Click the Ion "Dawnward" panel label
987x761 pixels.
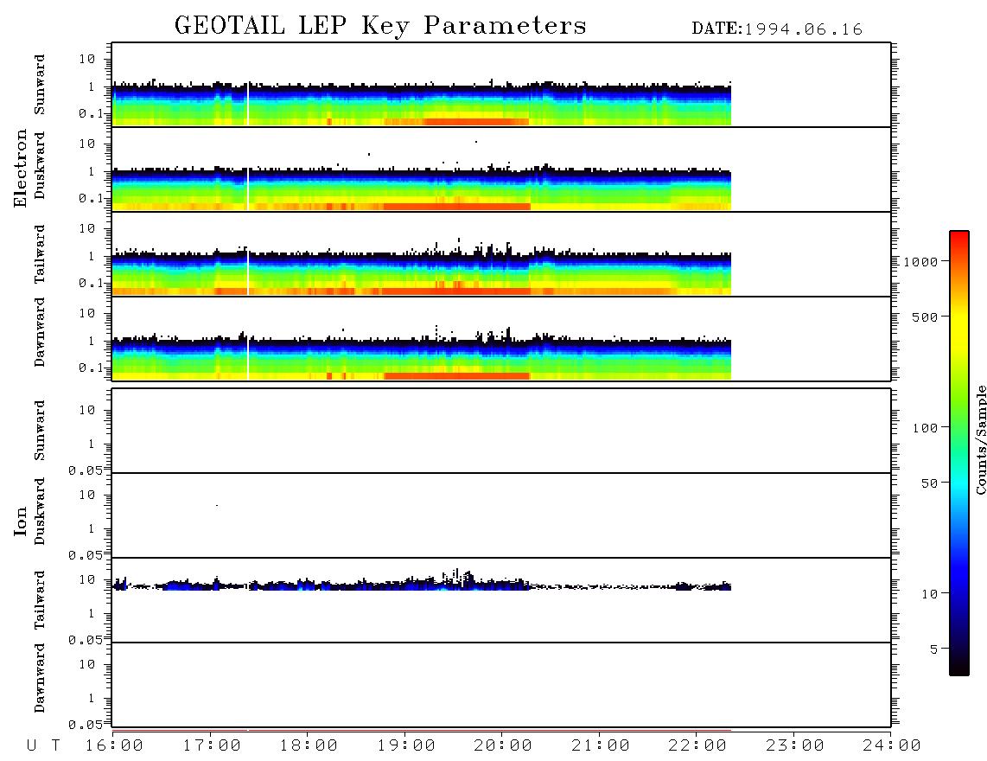pyautogui.click(x=40, y=678)
